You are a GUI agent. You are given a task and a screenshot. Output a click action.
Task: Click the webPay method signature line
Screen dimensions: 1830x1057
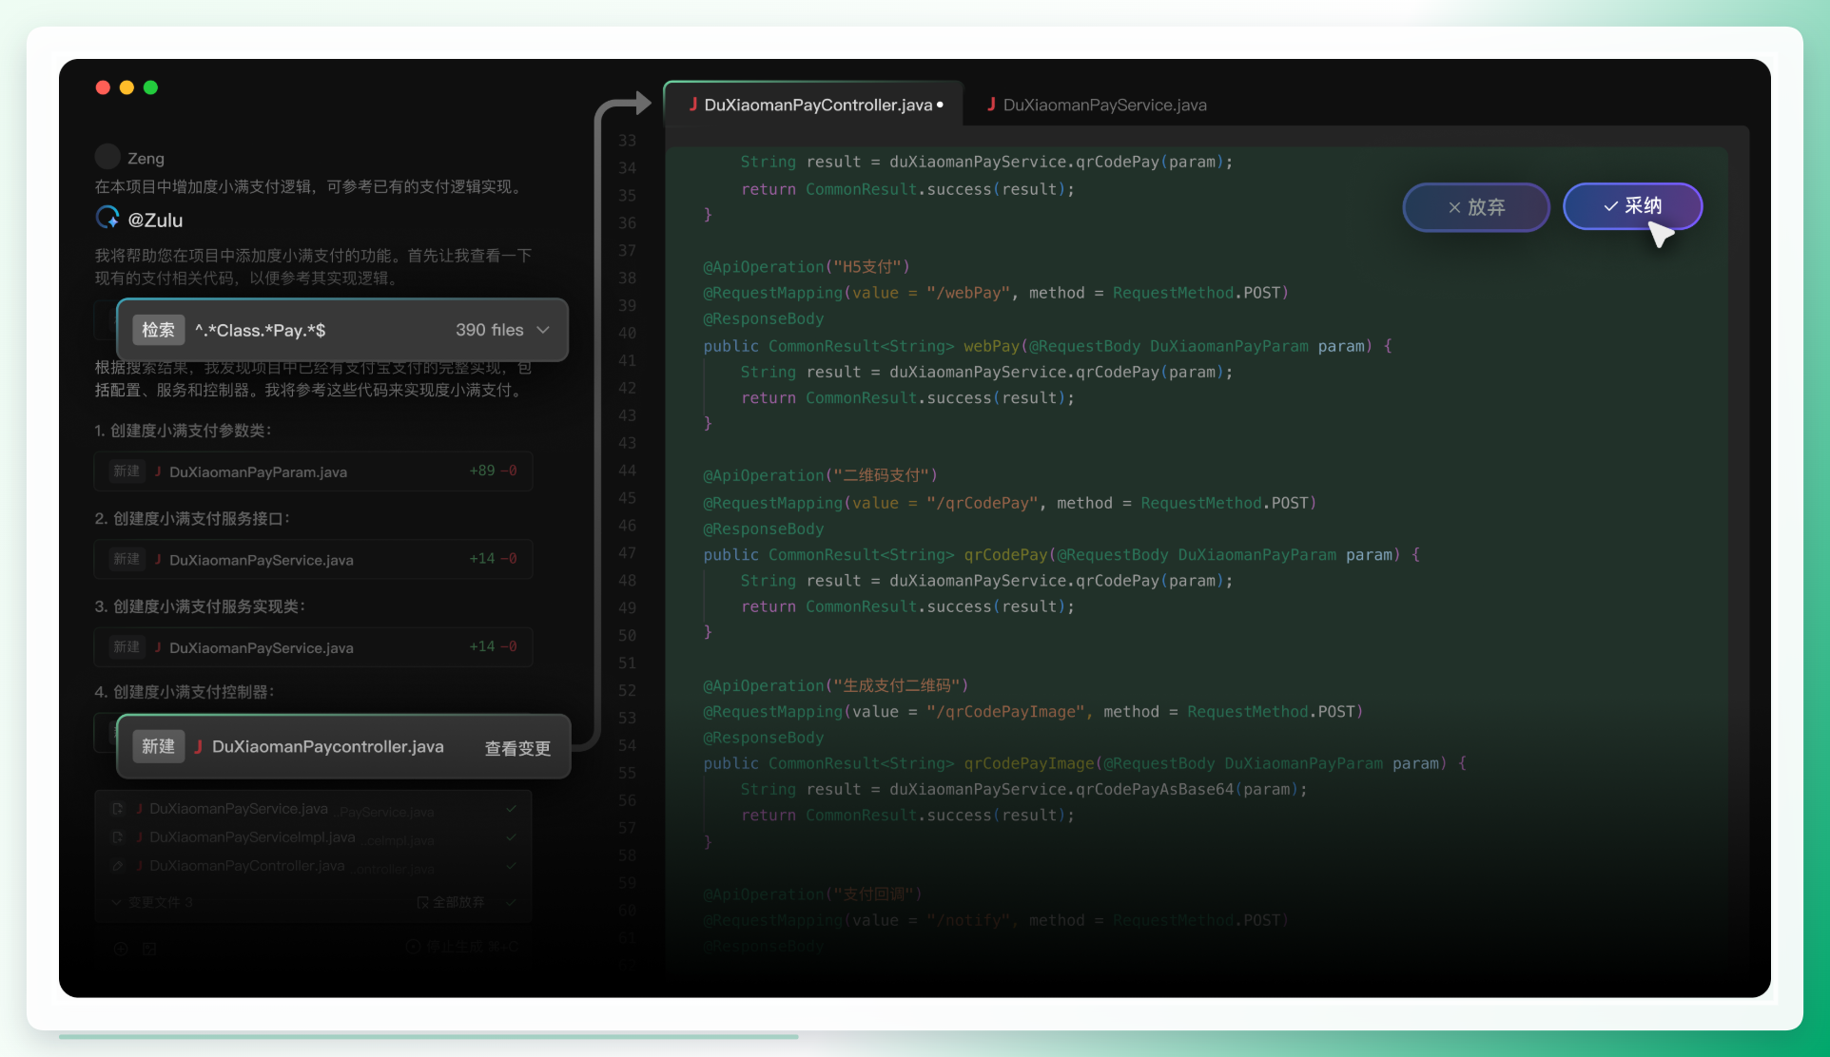(x=1047, y=346)
